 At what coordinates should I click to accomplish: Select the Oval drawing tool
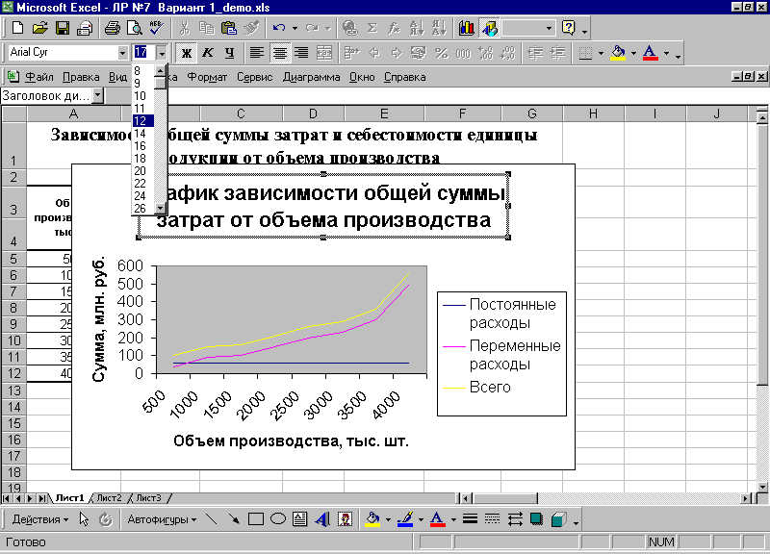(278, 519)
